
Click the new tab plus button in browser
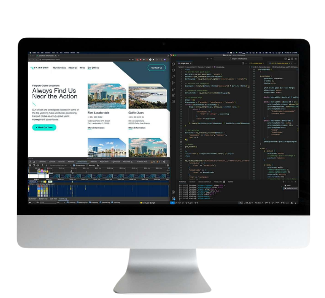59,56
